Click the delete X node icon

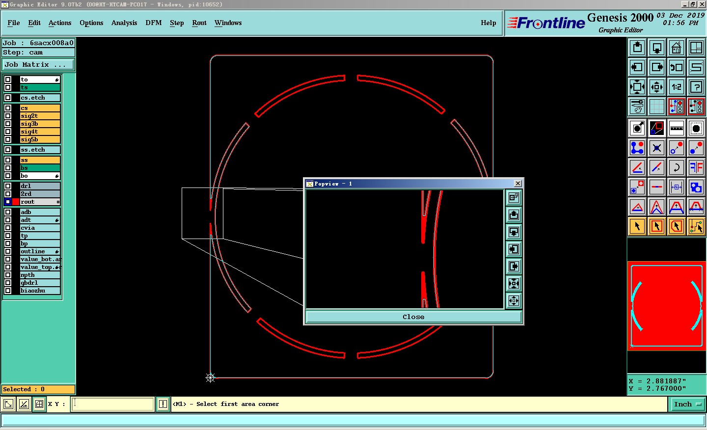(x=657, y=148)
